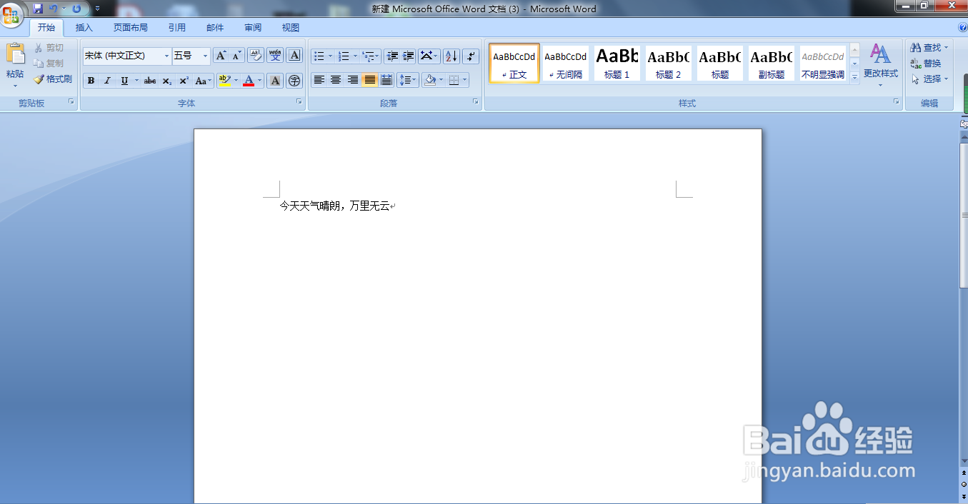The width and height of the screenshot is (968, 504).
Task: Expand the styles gallery More arrow
Action: [854, 77]
